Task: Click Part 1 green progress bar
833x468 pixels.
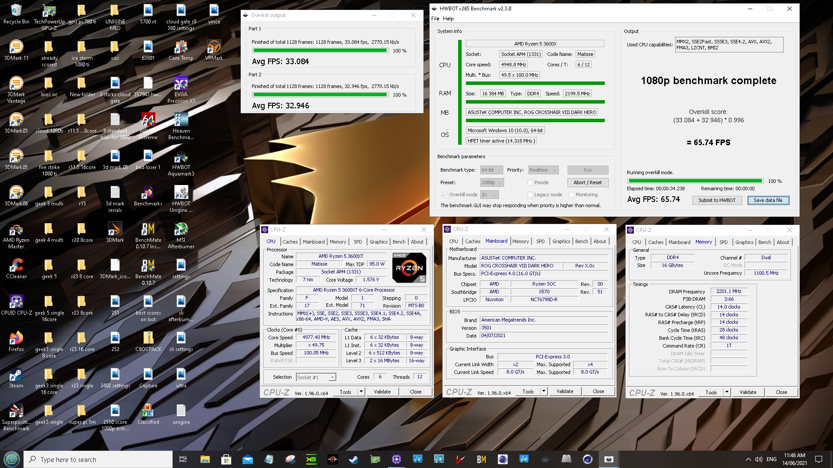Action: coord(320,51)
